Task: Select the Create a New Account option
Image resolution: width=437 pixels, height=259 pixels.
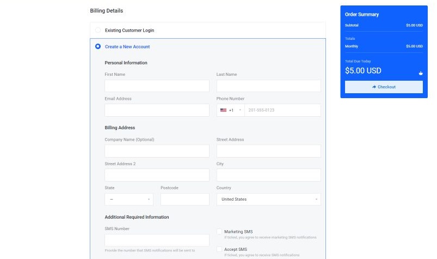Action: pyautogui.click(x=98, y=46)
